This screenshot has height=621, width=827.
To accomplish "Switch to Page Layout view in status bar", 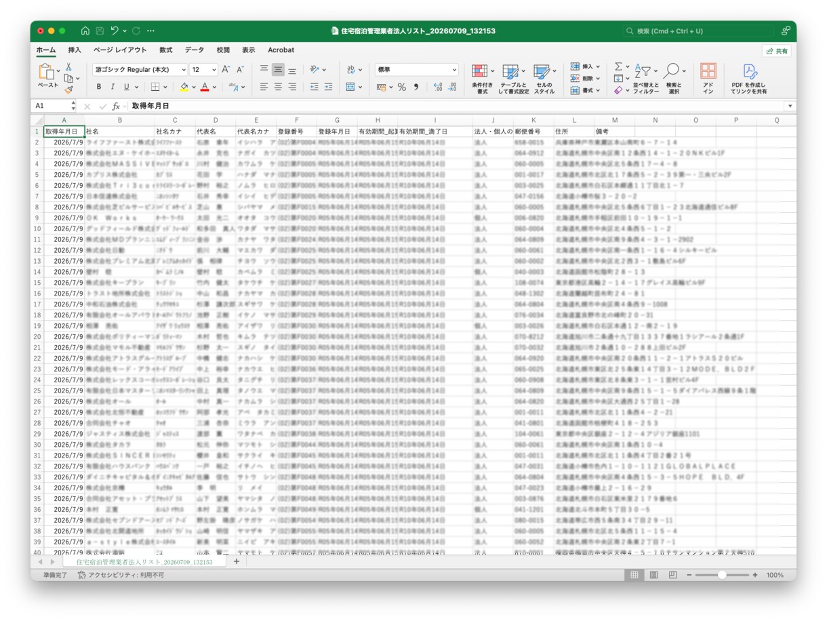I will (x=653, y=575).
